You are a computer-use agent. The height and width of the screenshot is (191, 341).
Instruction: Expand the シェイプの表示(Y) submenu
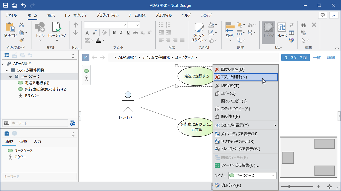[x=246, y=125]
